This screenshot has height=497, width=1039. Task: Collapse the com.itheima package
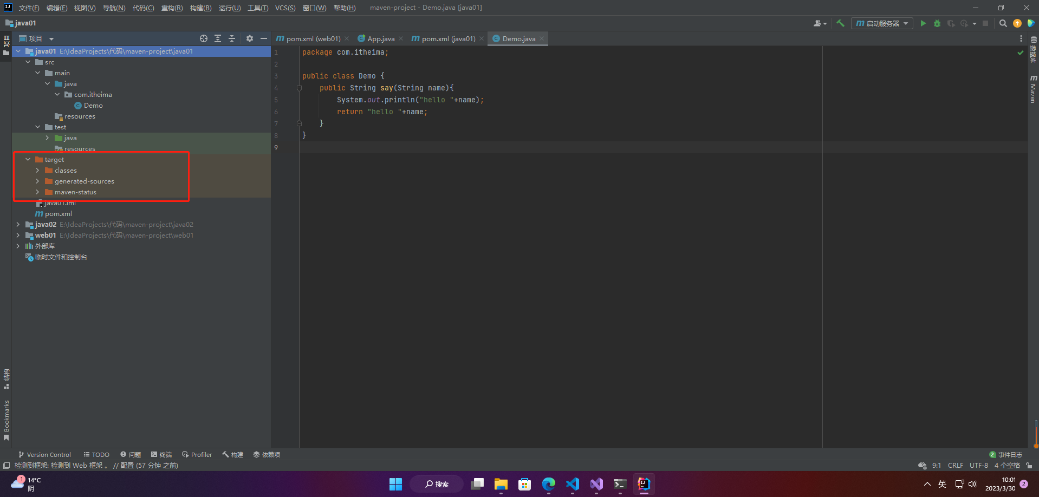(57, 95)
